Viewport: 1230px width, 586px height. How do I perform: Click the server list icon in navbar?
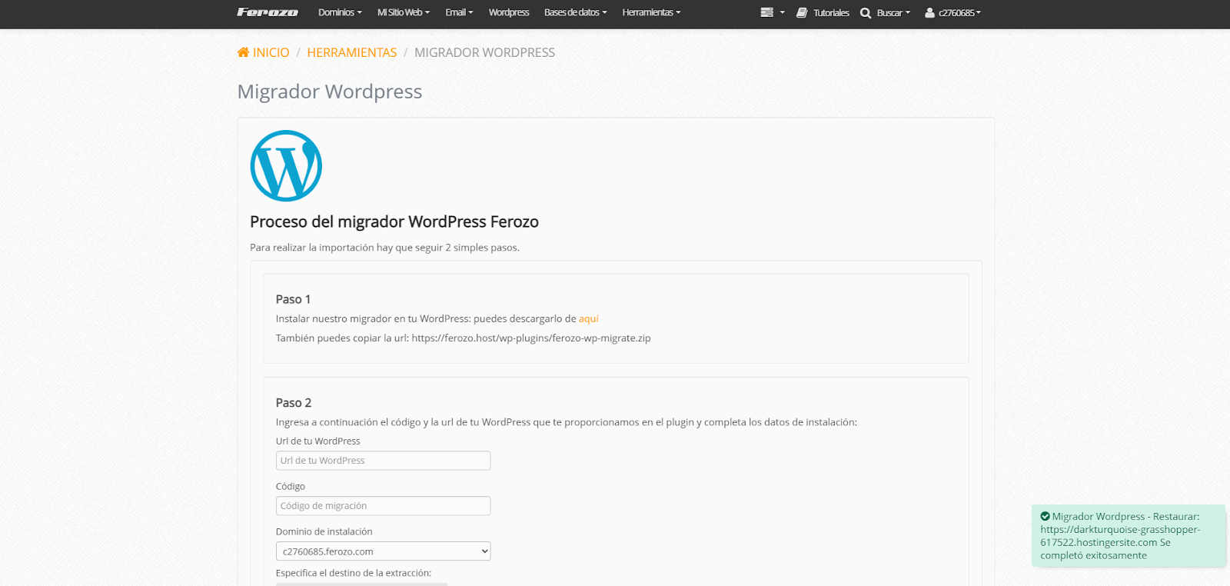point(766,12)
